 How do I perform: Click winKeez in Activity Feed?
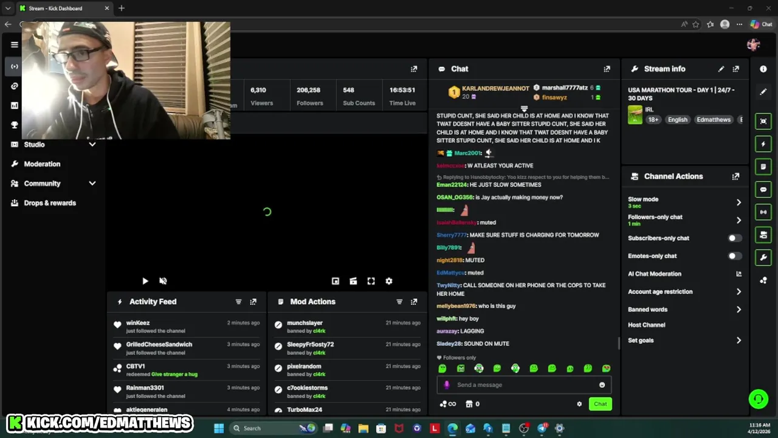coord(138,323)
